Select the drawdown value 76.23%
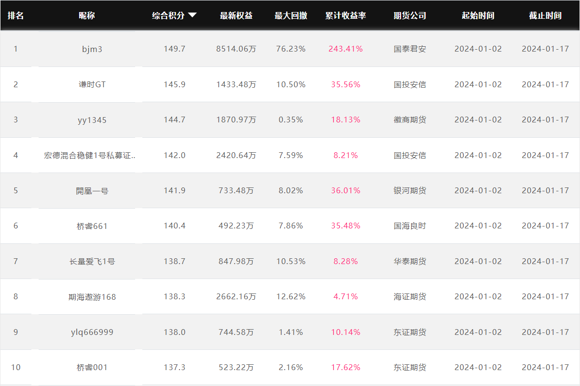580x386 pixels. coord(291,49)
